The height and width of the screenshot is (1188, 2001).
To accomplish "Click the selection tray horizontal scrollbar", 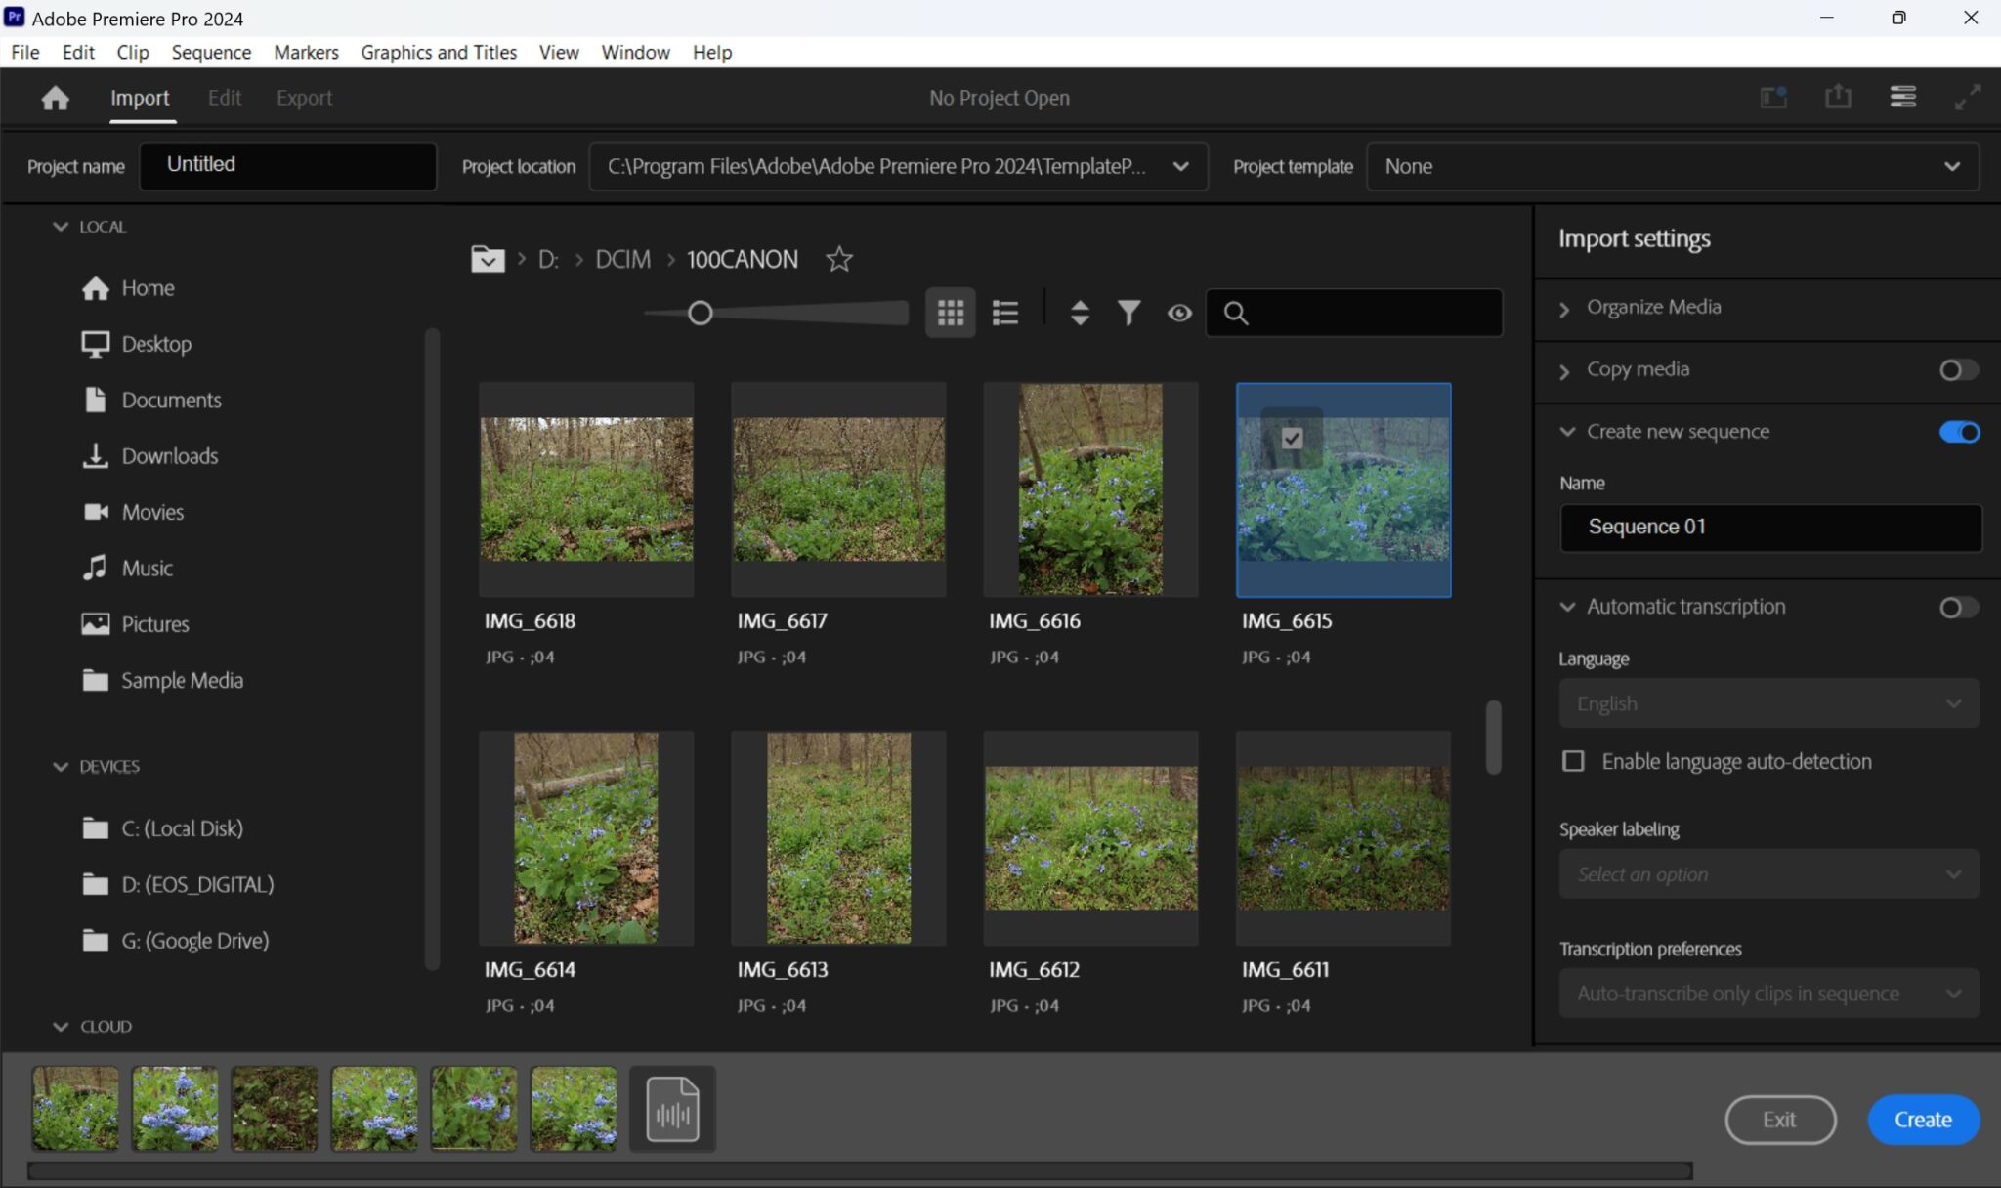I will click(860, 1170).
